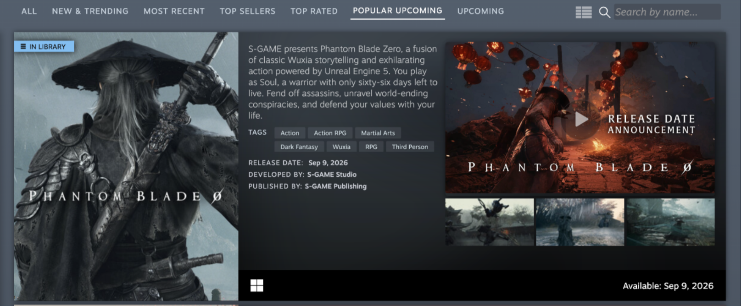Screen dimensions: 741x306
Task: Click the search magnifier icon
Action: click(604, 12)
